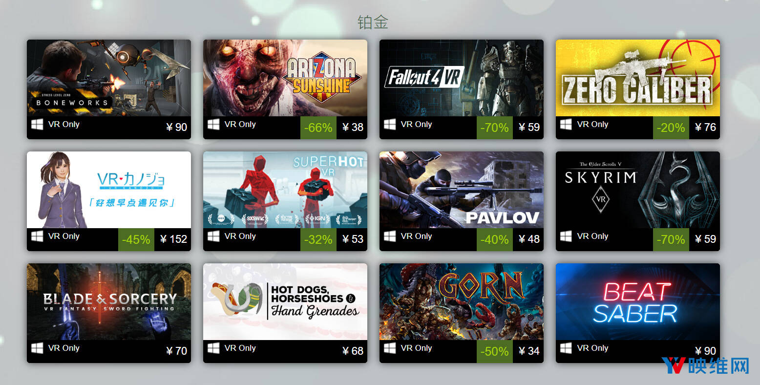Click the Windows icon under Beat Saber
Screen dimensions: 760x385
pyautogui.click(x=566, y=348)
